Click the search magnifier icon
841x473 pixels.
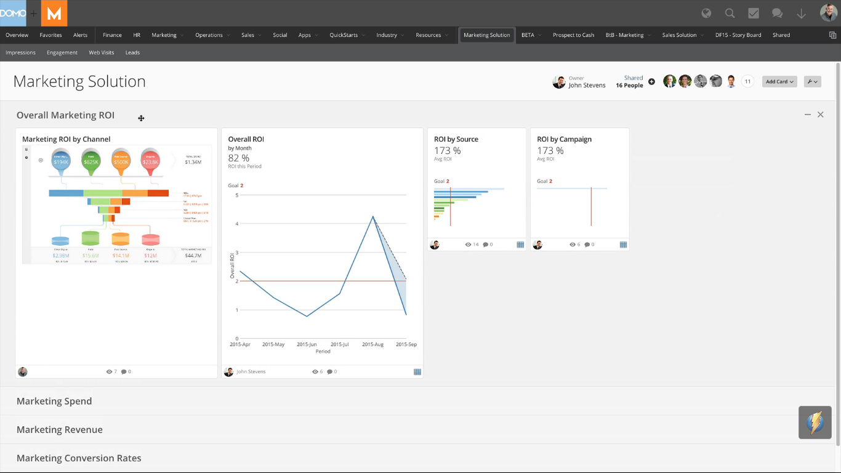click(730, 14)
